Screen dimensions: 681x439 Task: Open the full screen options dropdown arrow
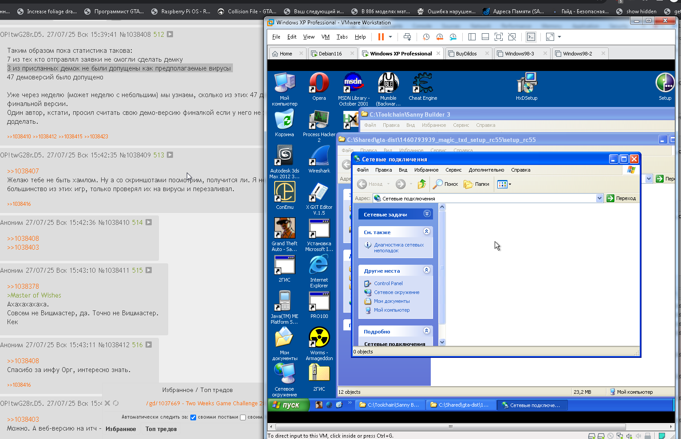pyautogui.click(x=559, y=37)
